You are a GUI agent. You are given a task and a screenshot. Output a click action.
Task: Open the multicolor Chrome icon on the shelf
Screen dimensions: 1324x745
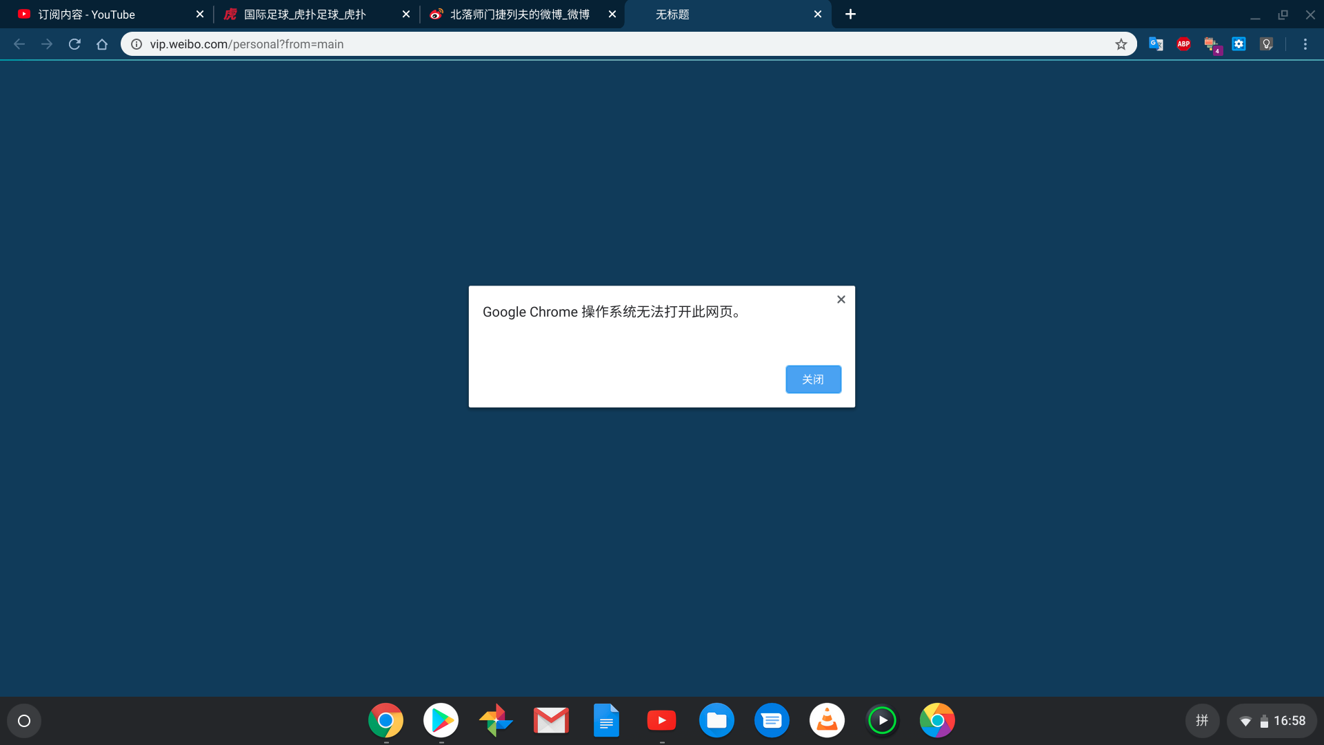point(937,721)
